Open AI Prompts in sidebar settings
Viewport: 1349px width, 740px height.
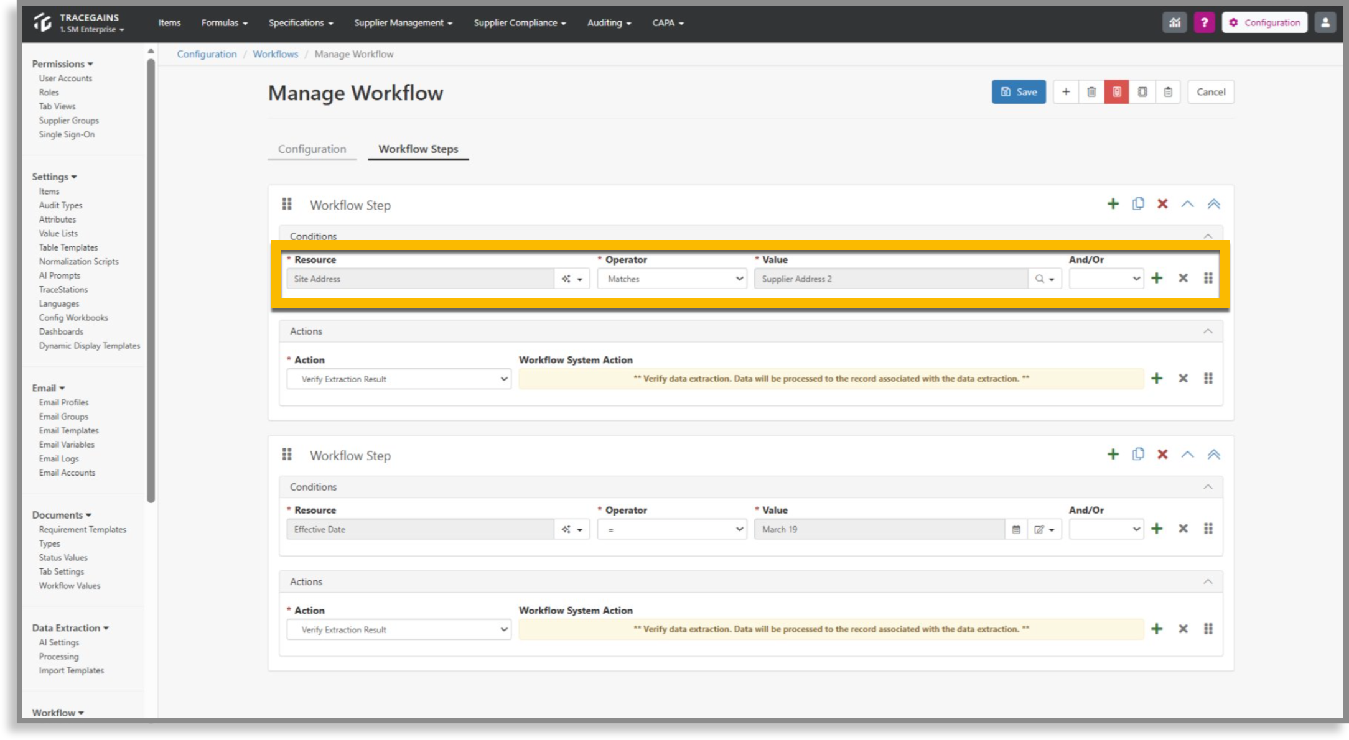point(60,275)
